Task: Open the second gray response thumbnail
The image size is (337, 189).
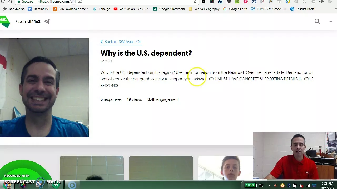Action: pos(161,168)
